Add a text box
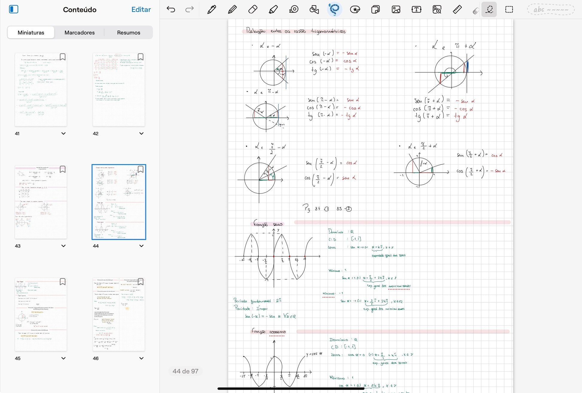Screen dimensions: 582x393 [416, 10]
